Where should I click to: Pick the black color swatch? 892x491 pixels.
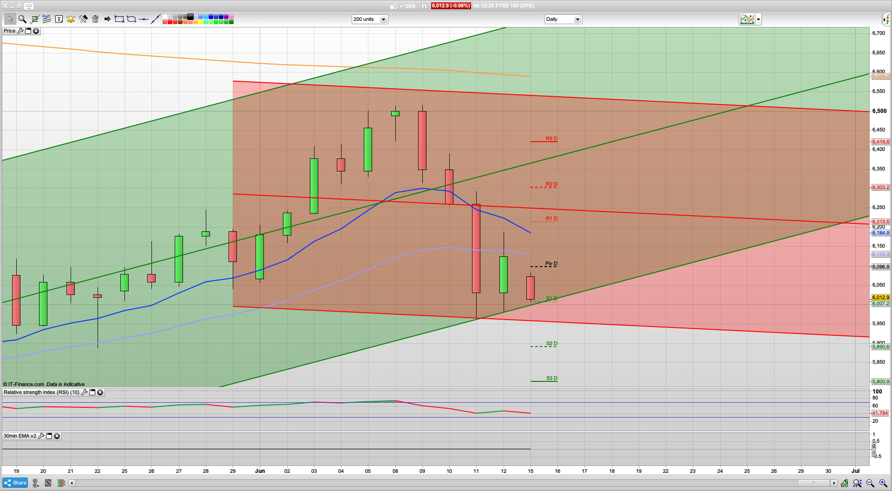point(190,17)
